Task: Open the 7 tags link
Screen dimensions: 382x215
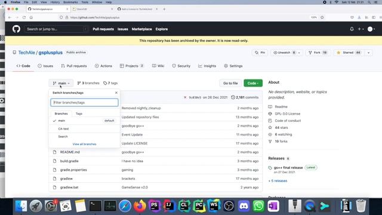Action: 110,83
